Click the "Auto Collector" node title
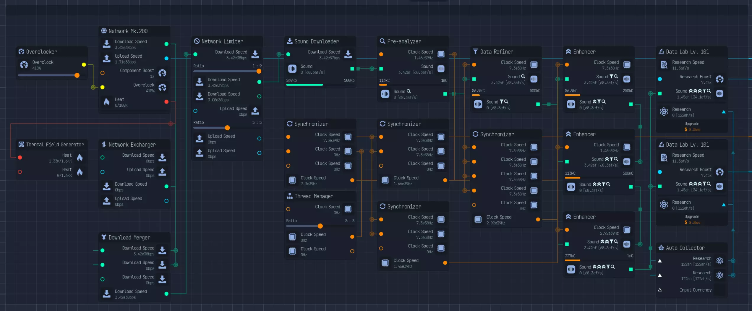The height and width of the screenshot is (311, 752). (685, 248)
